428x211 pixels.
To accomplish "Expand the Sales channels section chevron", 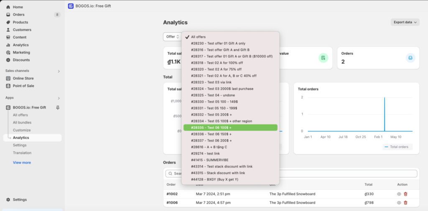I will 59,71.
